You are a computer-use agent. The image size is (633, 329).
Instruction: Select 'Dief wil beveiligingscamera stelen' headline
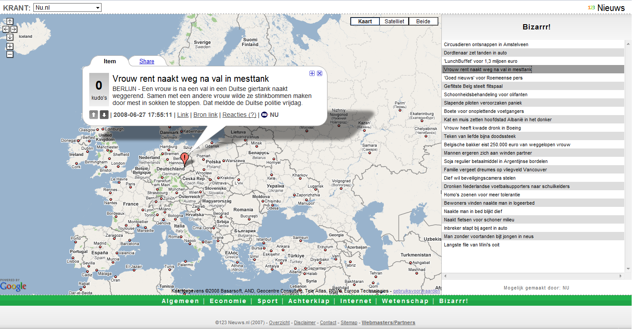point(533,178)
